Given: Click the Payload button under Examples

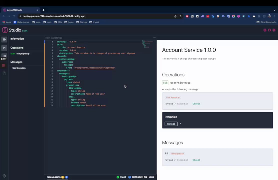Looking at the screenshot, I should [171, 124].
